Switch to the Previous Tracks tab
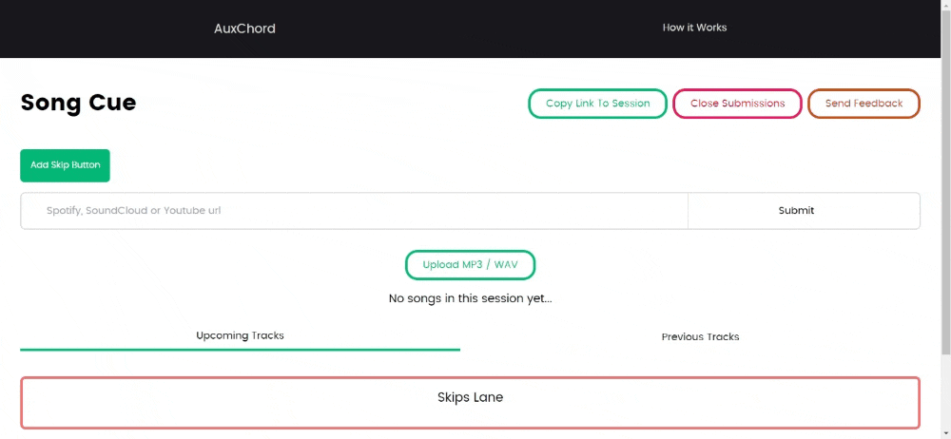Image resolution: width=951 pixels, height=439 pixels. (700, 336)
